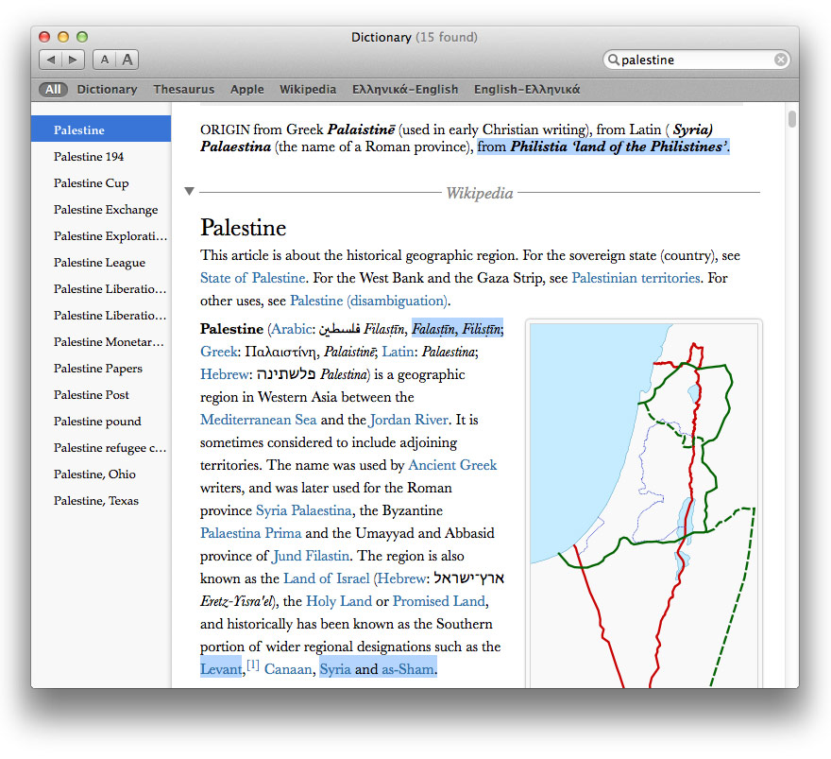Select the Palestine, Texas entry
The height and width of the screenshot is (759, 831).
(101, 501)
